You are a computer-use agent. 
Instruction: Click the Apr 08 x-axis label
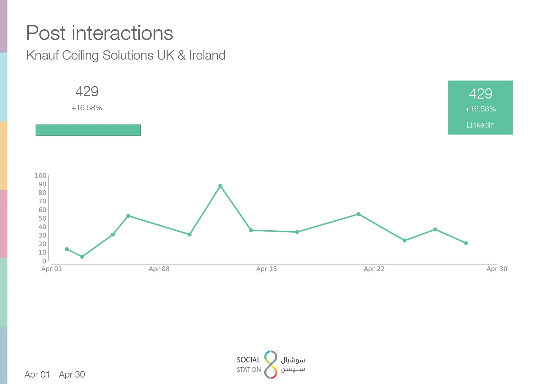click(x=159, y=269)
